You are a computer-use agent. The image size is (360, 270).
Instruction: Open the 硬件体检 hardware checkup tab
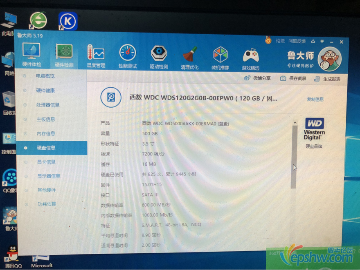pyautogui.click(x=32, y=55)
